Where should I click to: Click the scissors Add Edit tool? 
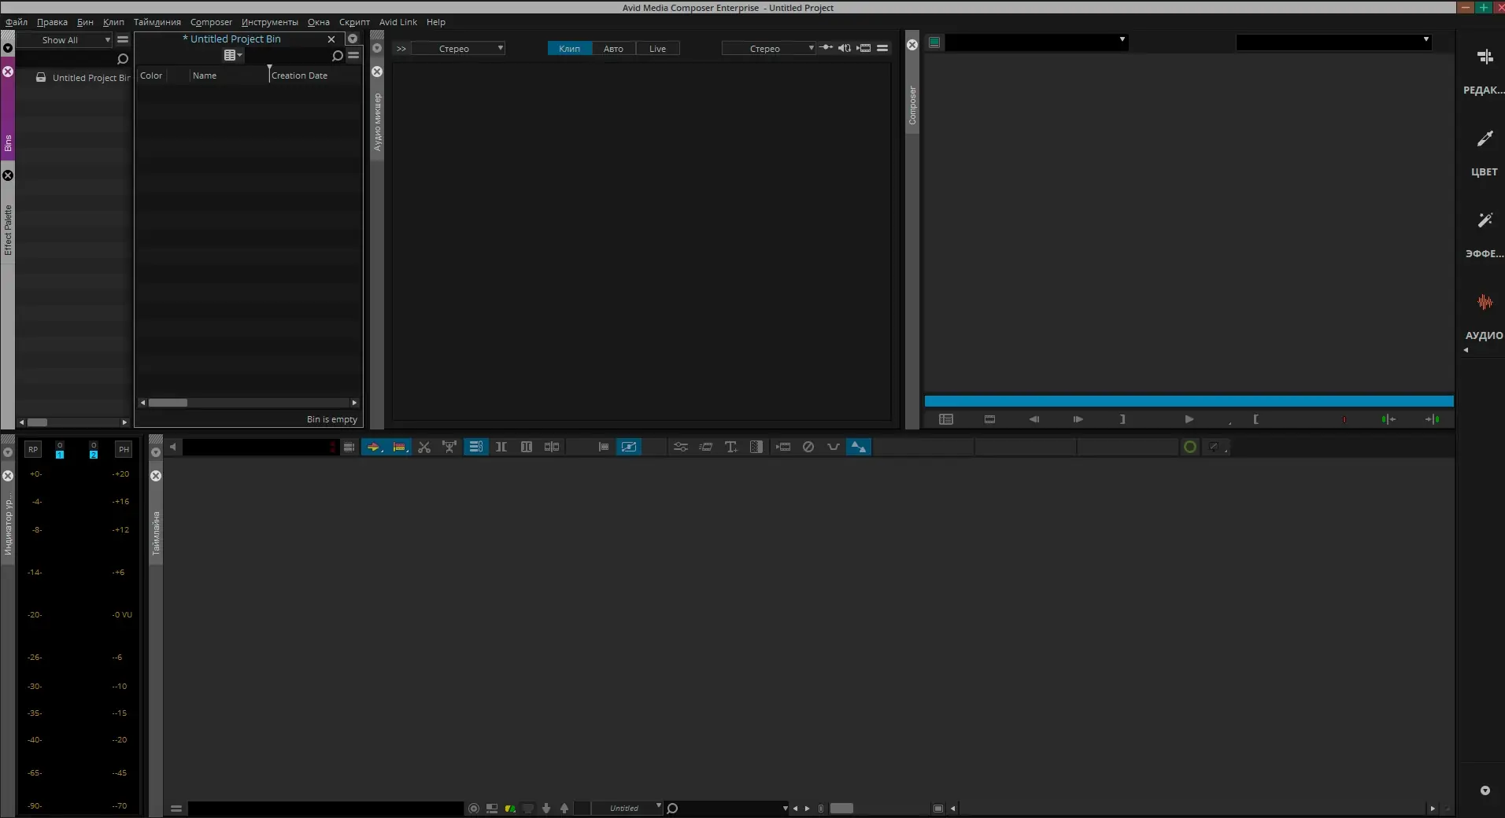click(424, 447)
